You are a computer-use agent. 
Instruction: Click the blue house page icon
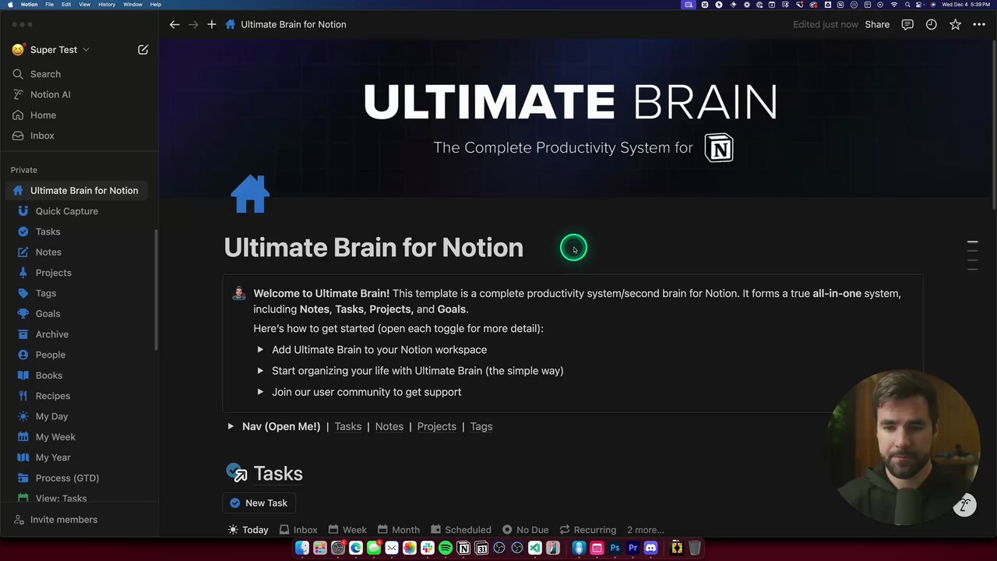tap(250, 194)
